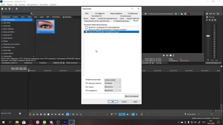Select Black and White in the plug-in list
Screen dimensions: 223x125
click(x=9, y=32)
